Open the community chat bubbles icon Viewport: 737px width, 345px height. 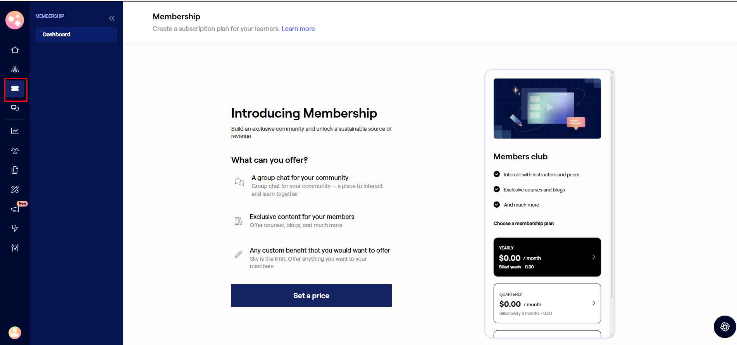point(15,108)
